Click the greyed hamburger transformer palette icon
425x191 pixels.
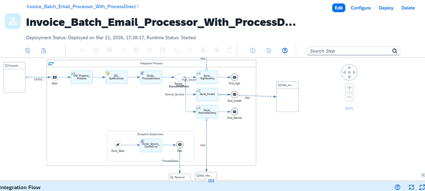coord(149,50)
